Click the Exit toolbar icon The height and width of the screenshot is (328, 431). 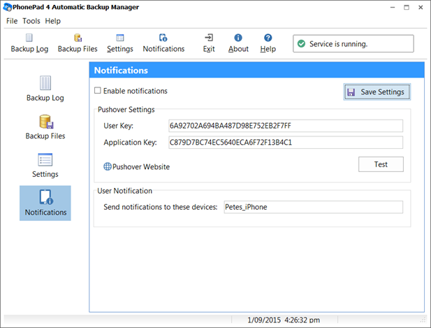[209, 38]
